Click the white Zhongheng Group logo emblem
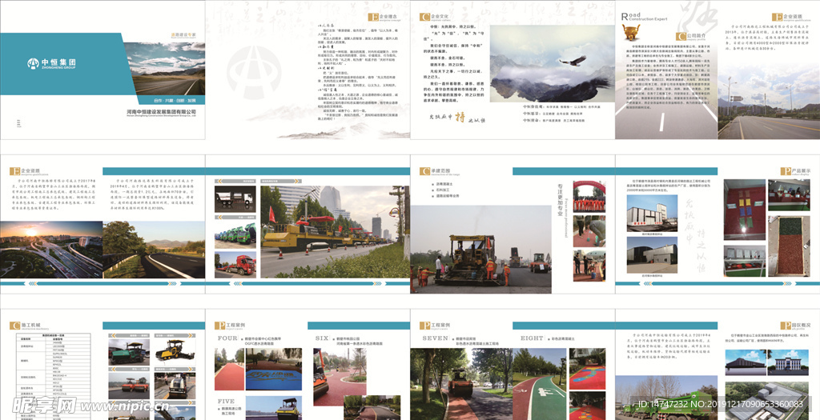820x420 pixels. tap(34, 63)
